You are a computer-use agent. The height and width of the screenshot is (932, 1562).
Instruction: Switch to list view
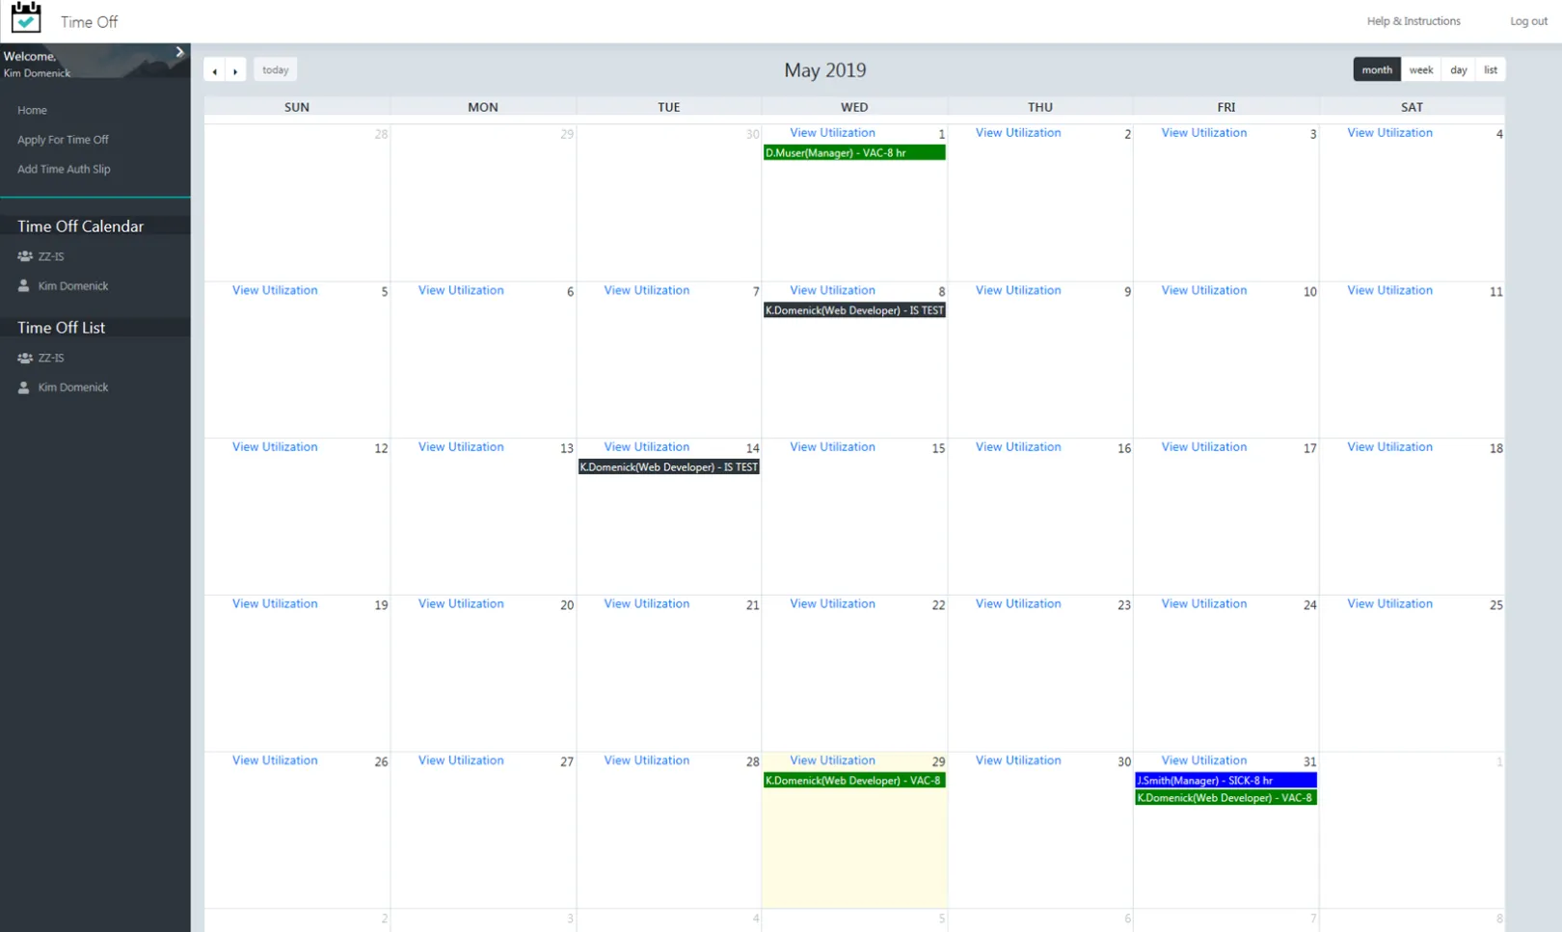coord(1491,69)
